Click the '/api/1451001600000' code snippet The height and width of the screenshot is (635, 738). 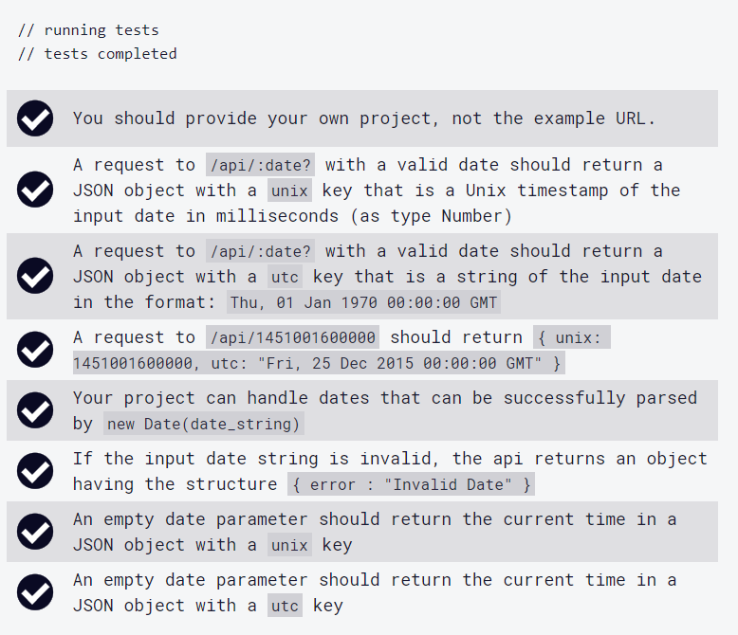tap(292, 337)
